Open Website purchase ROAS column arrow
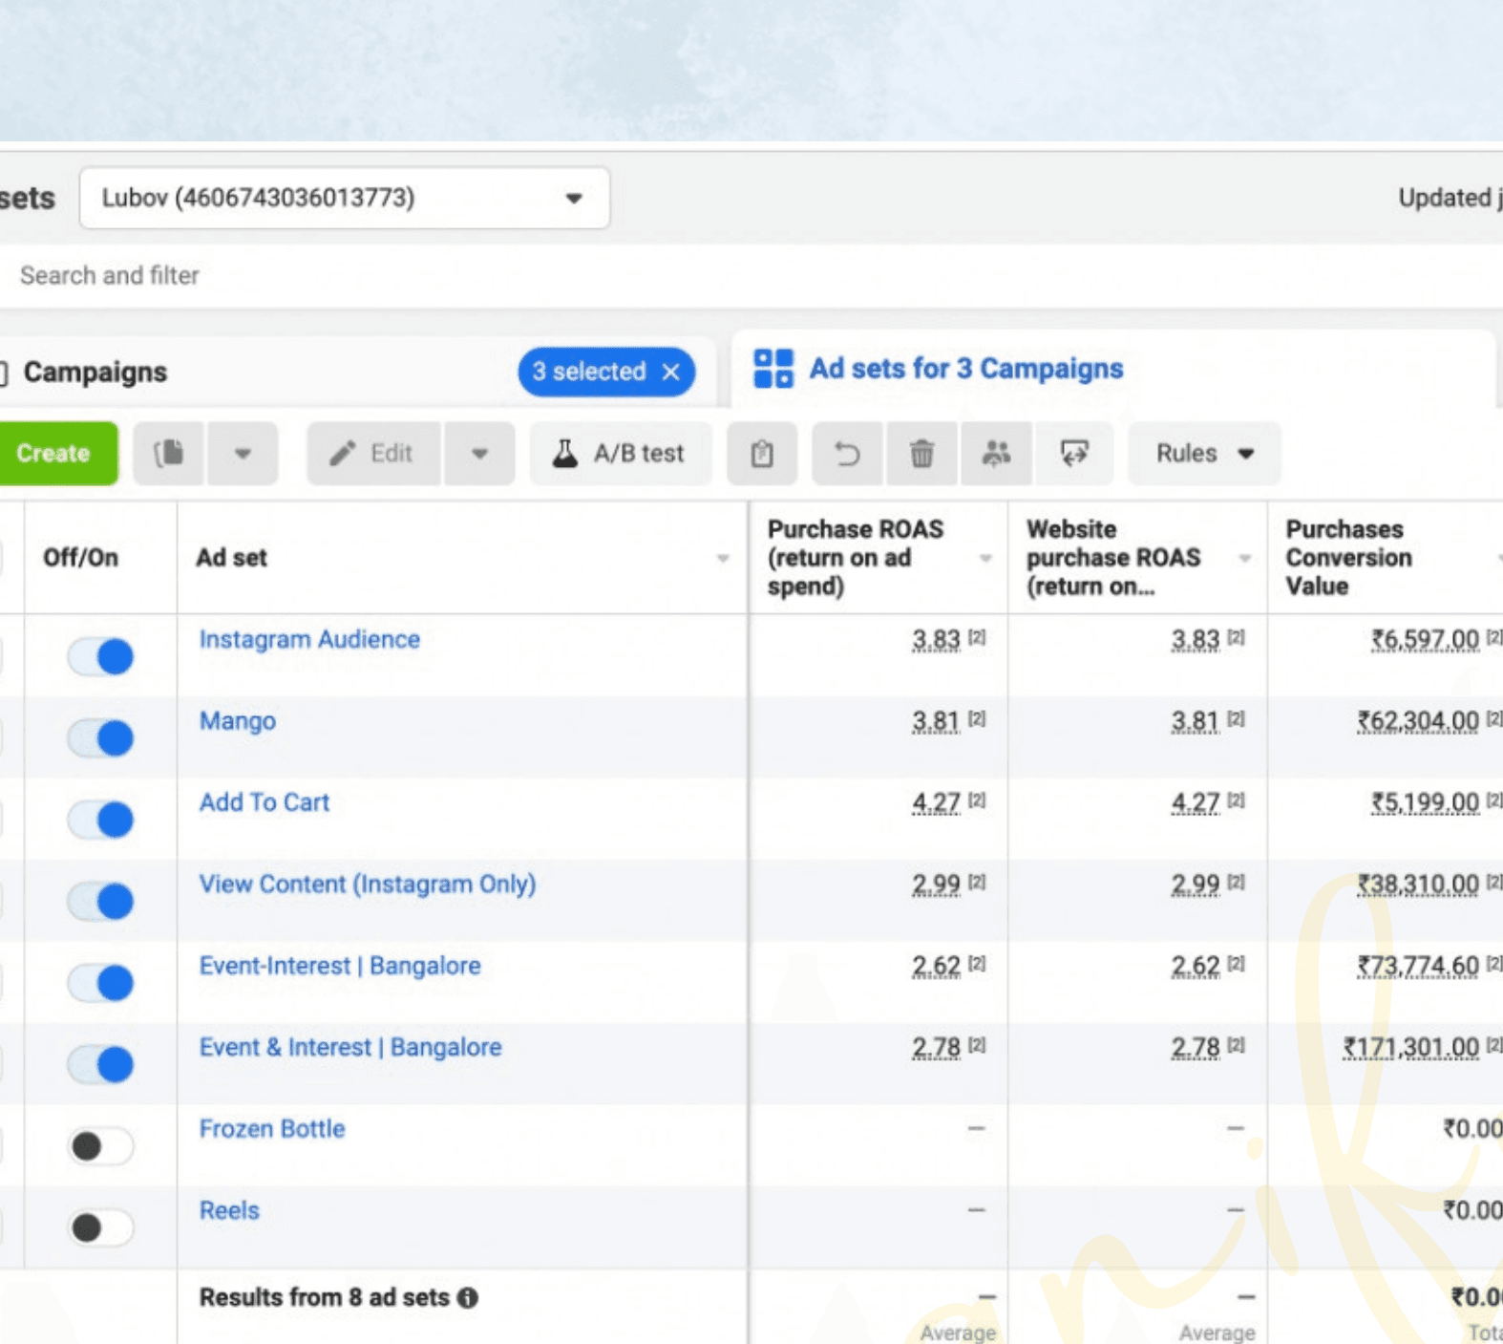 click(x=1244, y=558)
